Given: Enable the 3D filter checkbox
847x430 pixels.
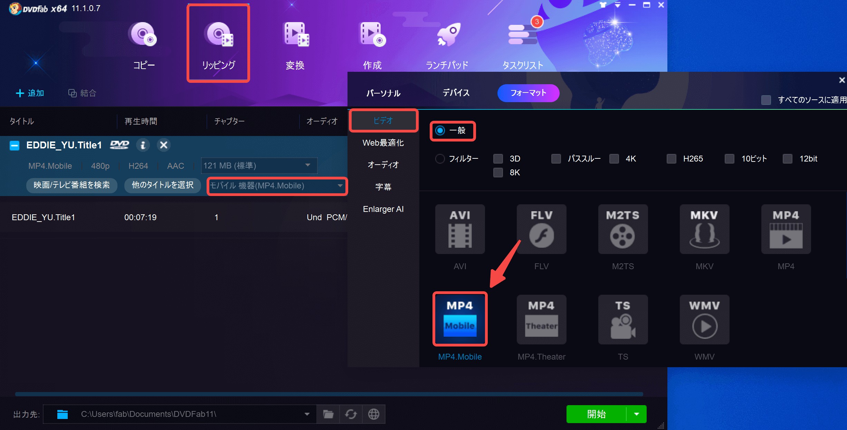Looking at the screenshot, I should tap(498, 159).
